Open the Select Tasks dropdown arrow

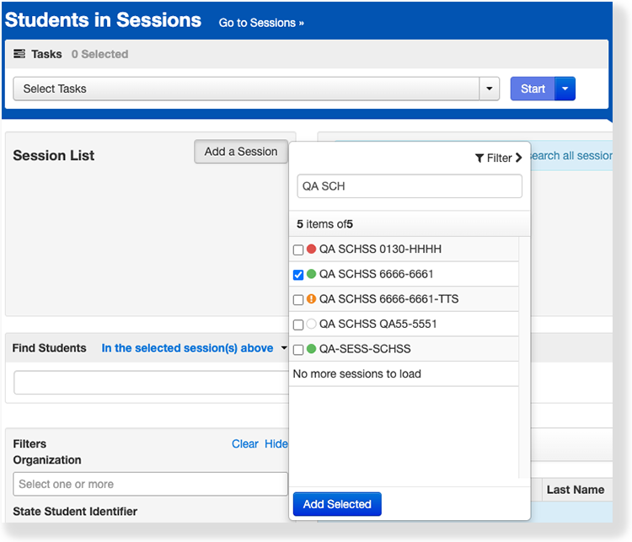click(490, 89)
